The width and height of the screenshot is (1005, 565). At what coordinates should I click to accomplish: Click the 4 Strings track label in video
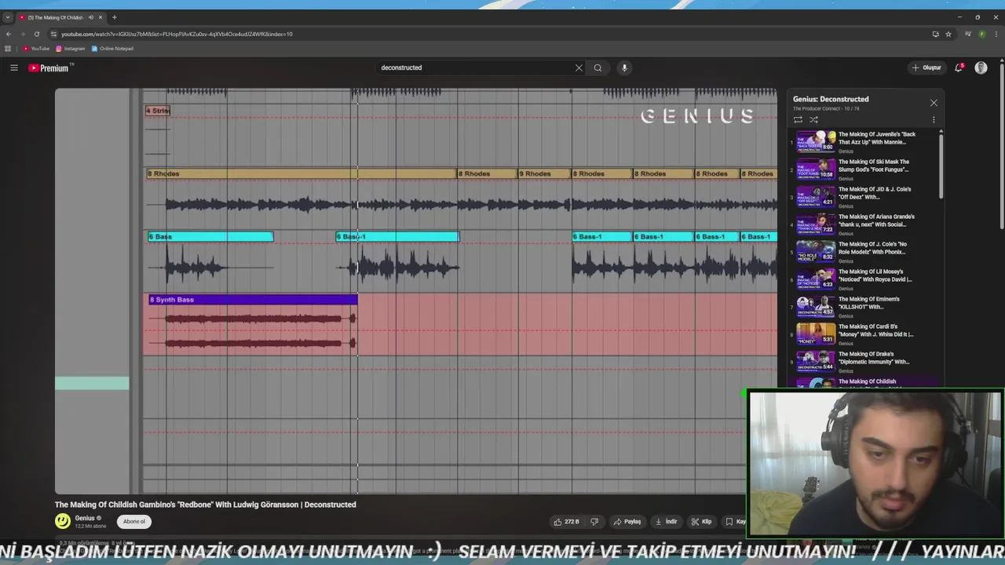pos(157,111)
